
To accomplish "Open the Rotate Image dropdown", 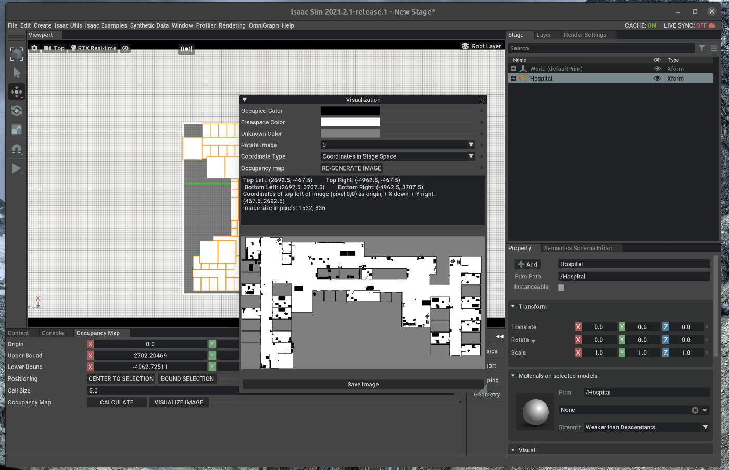I will tap(398, 145).
